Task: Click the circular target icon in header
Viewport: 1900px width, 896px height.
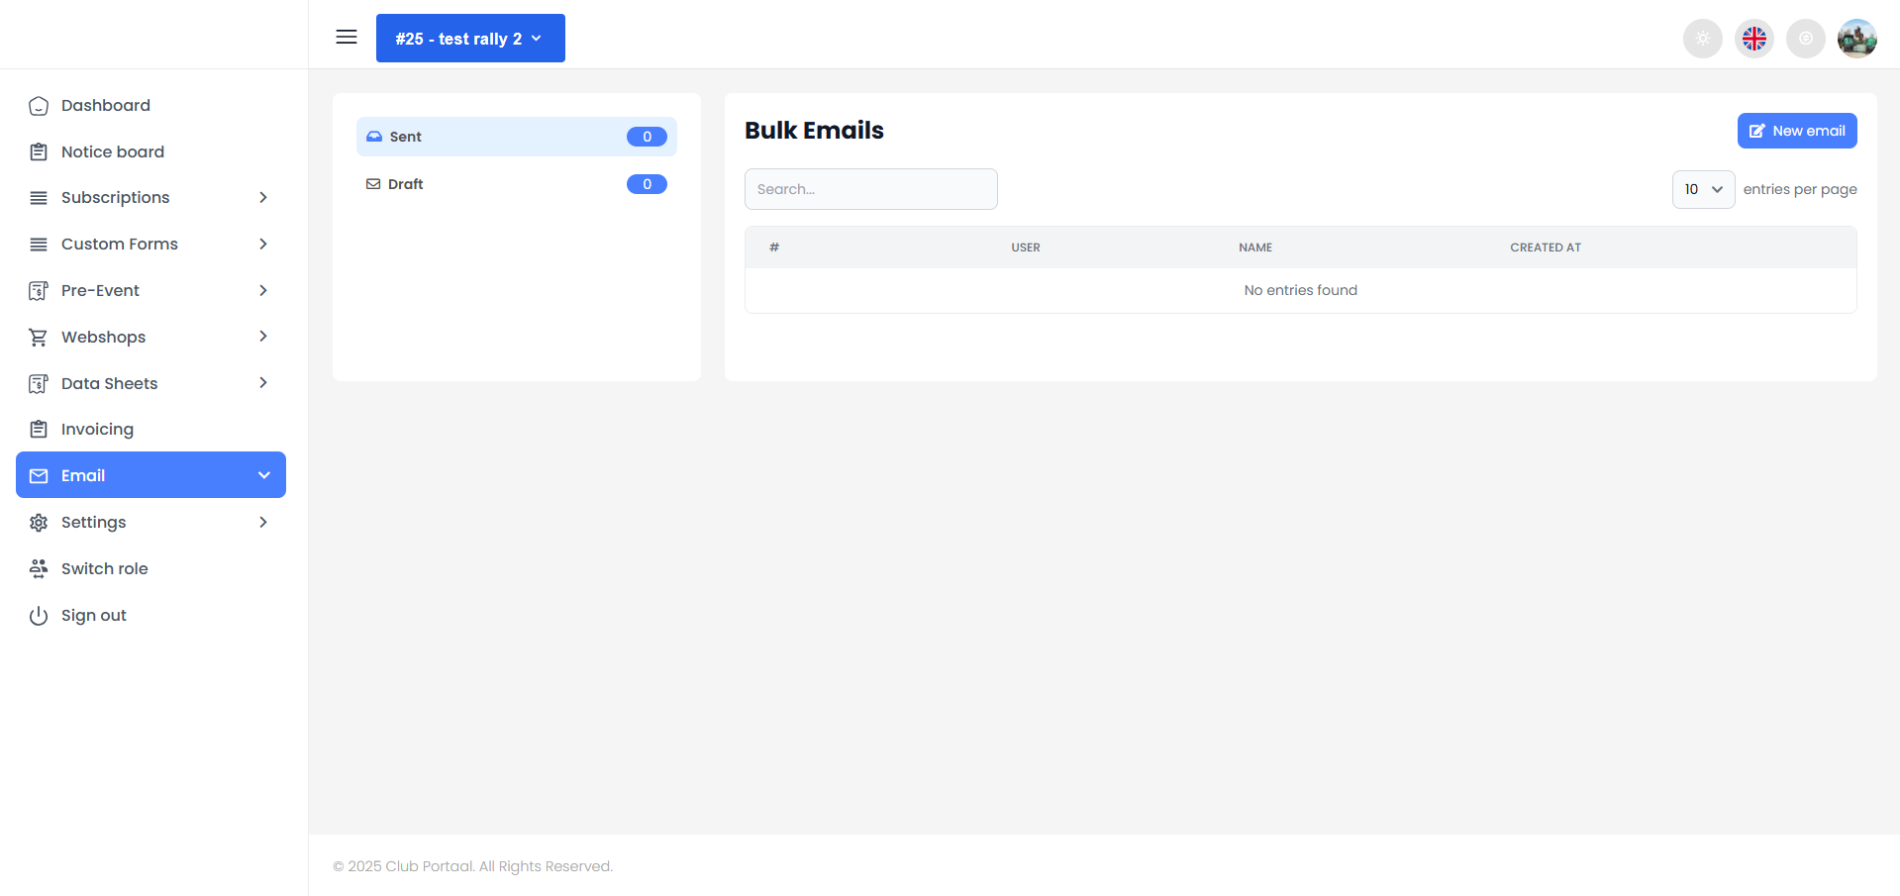Action: point(1806,39)
